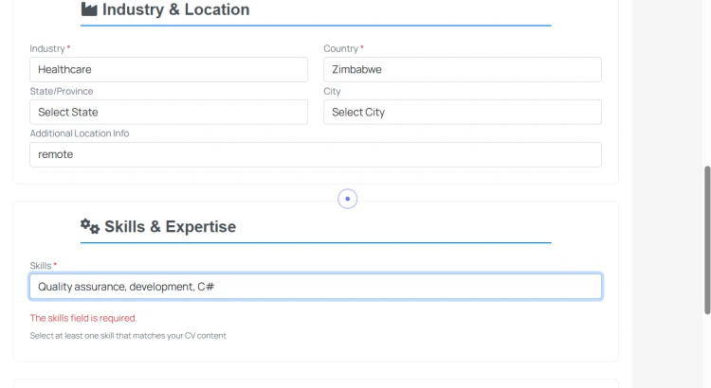Open the Country dropdown showing Zimbabwe

[462, 69]
